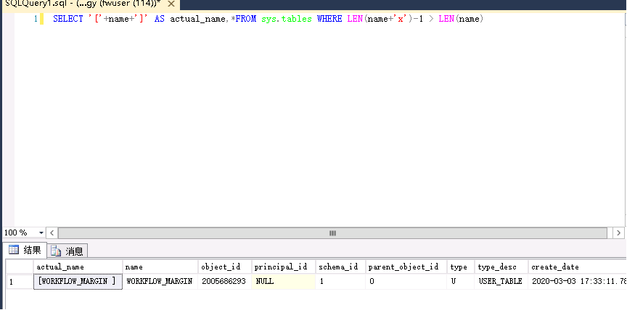This screenshot has height=310, width=627.
Task: Open the 100 % zoom dropdown
Action: pyautogui.click(x=41, y=232)
